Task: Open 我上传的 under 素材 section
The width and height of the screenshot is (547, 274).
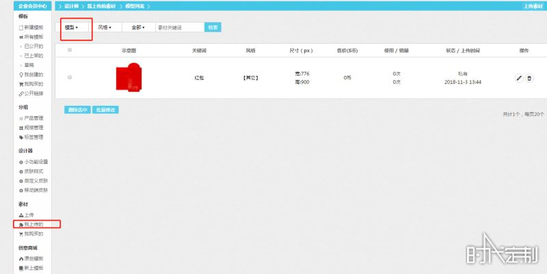Action: pos(31,224)
